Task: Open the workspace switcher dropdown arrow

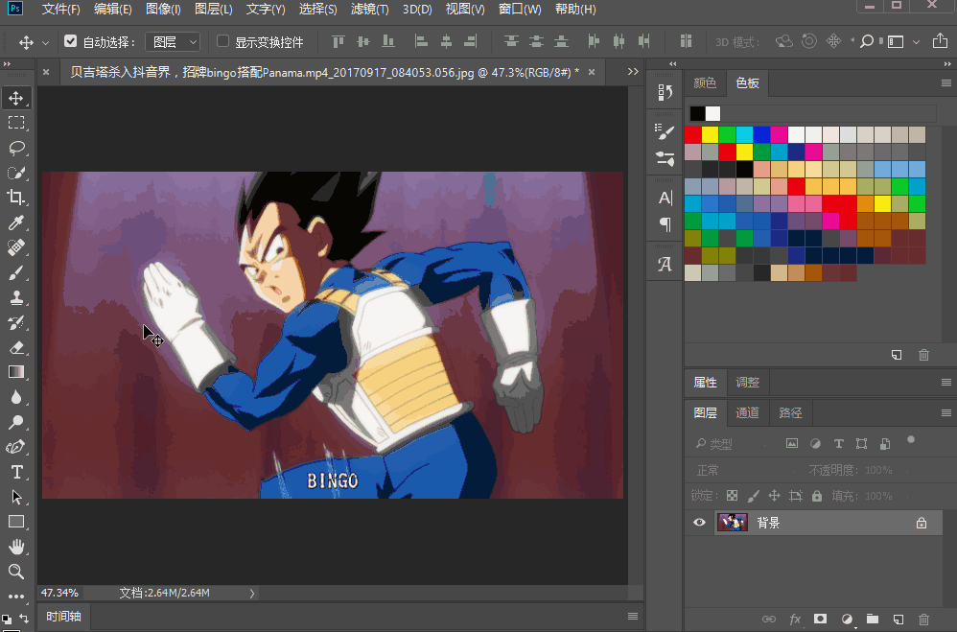Action: (x=916, y=42)
